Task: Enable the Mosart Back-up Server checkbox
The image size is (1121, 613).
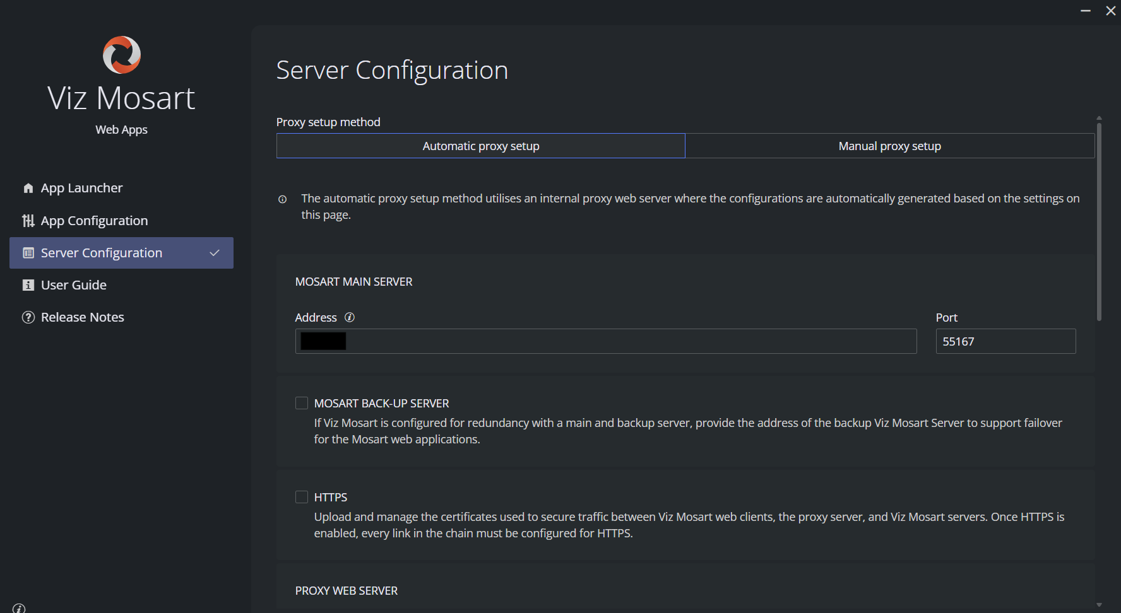Action: click(302, 403)
